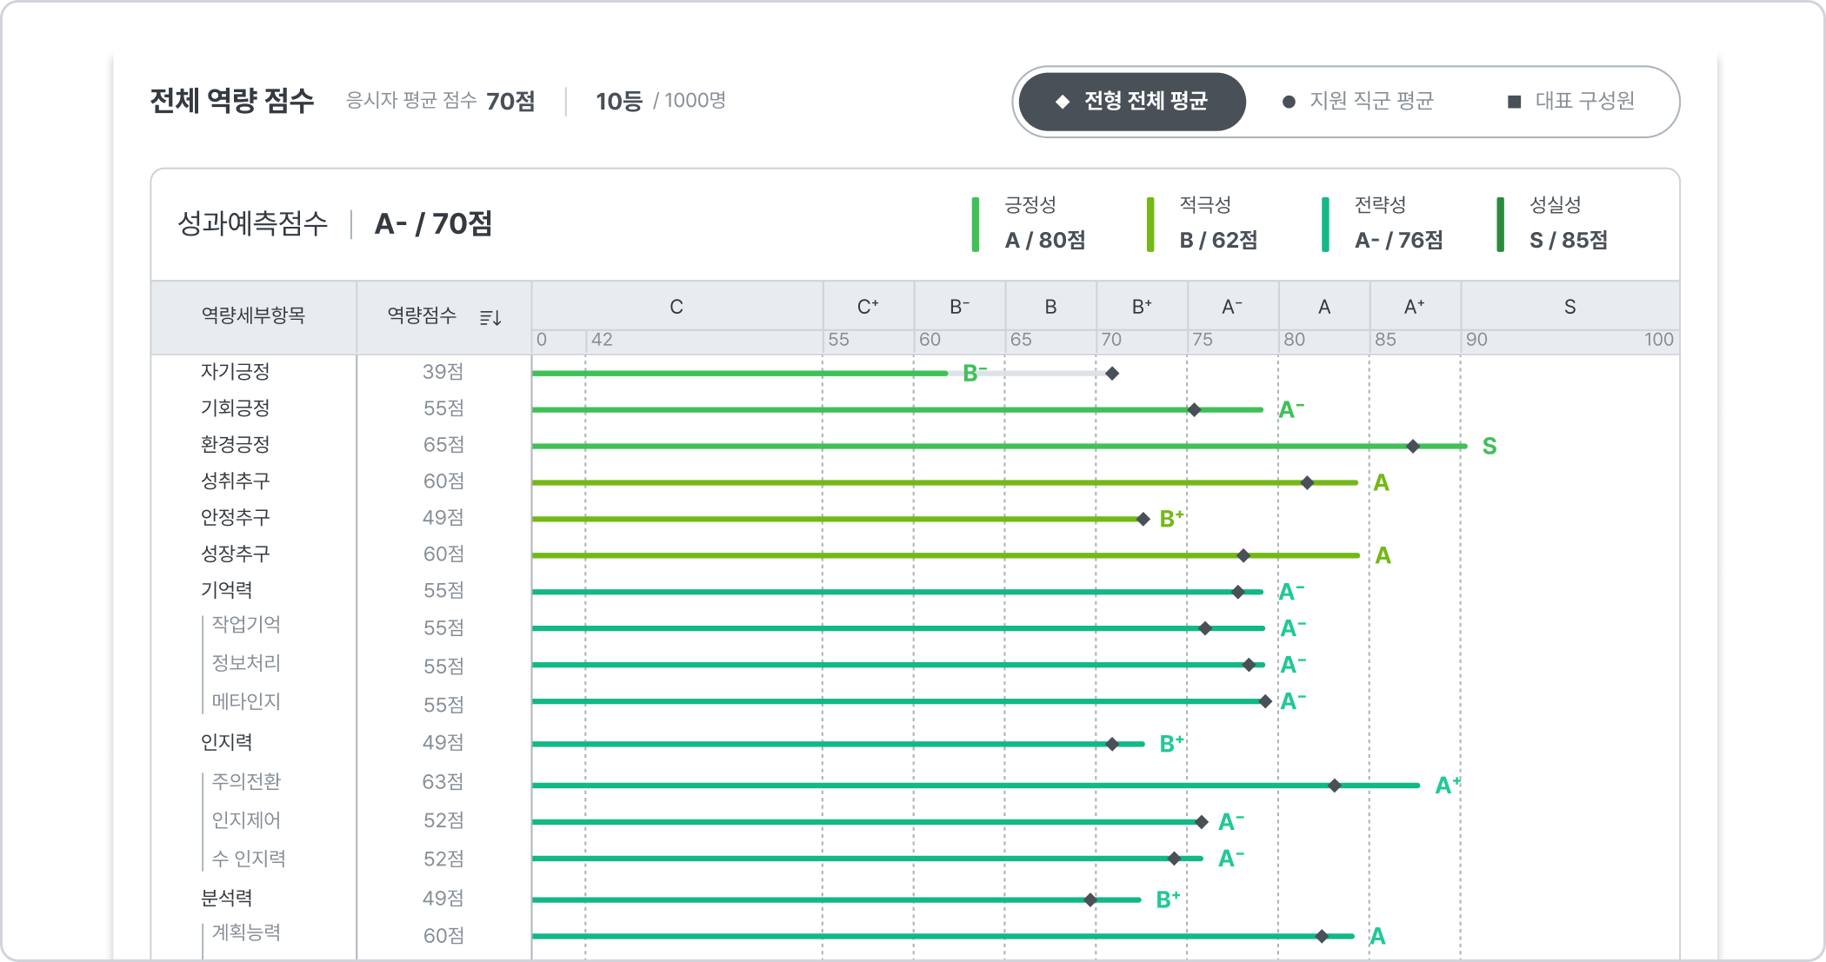Click the A- / 70점 overall grade
The width and height of the screenshot is (1826, 962).
(x=433, y=224)
